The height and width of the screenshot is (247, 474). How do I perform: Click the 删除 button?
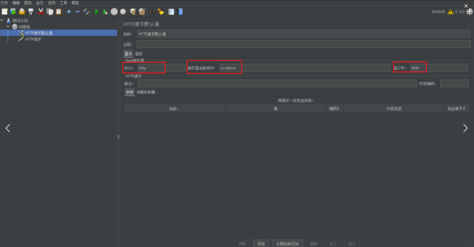(x=314, y=244)
